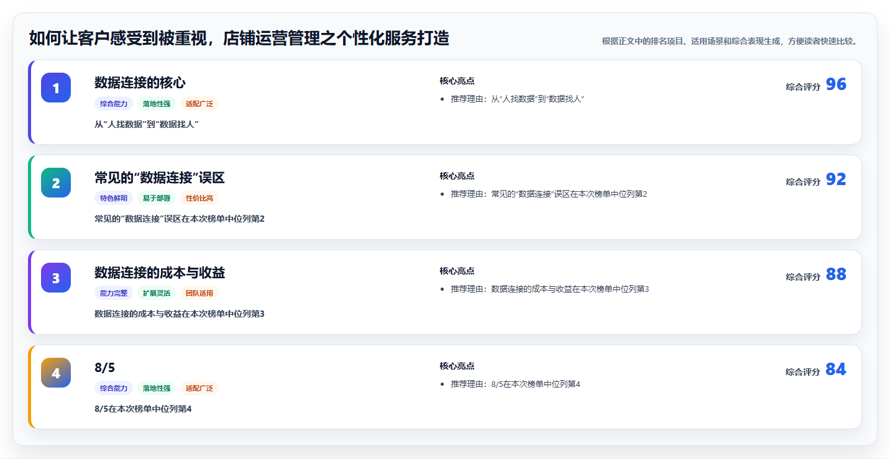Select 适配广泛 tag in 数据连接的核心 card
This screenshot has width=890, height=459.
pos(200,104)
